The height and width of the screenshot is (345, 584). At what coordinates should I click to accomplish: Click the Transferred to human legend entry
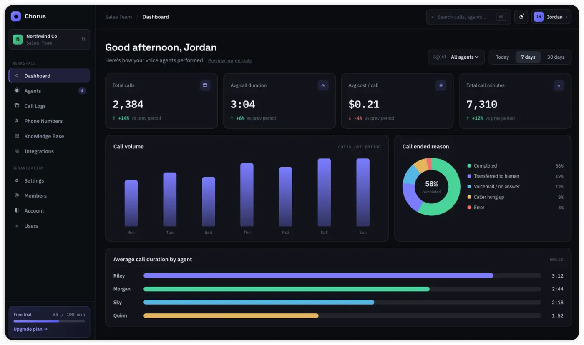click(516, 176)
